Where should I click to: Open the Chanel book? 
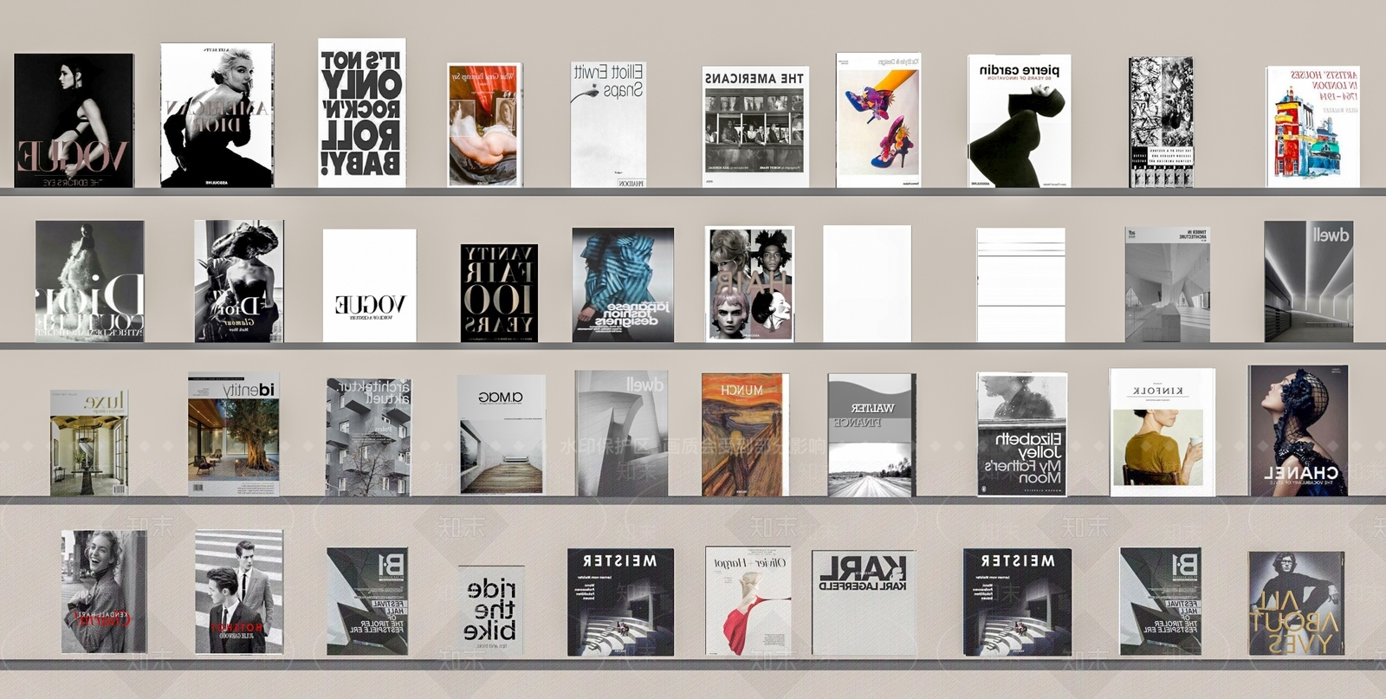(1299, 430)
